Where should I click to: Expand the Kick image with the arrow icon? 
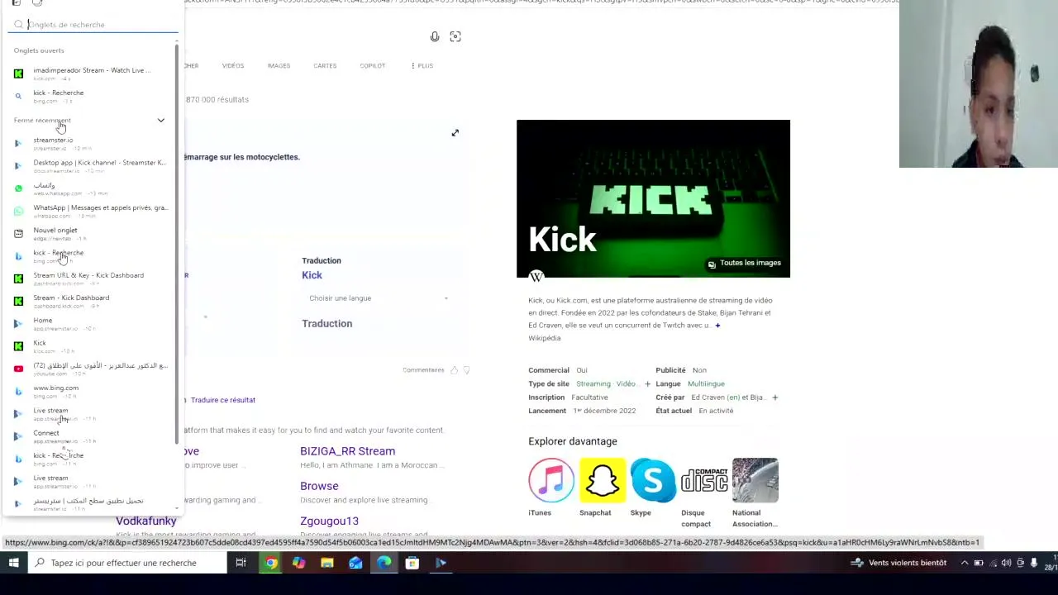455,133
